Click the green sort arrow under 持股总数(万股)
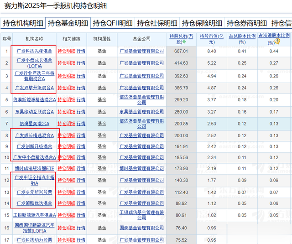 tap(184, 42)
